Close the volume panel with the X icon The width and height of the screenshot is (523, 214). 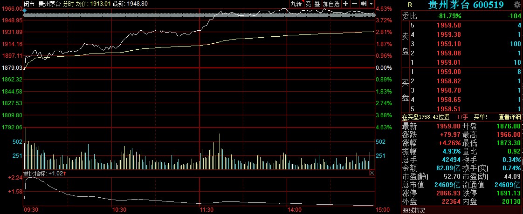click(x=372, y=173)
